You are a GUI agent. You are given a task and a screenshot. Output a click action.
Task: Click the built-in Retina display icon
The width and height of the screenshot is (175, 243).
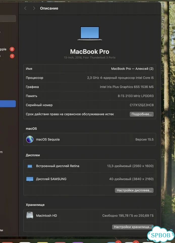(x=30, y=166)
